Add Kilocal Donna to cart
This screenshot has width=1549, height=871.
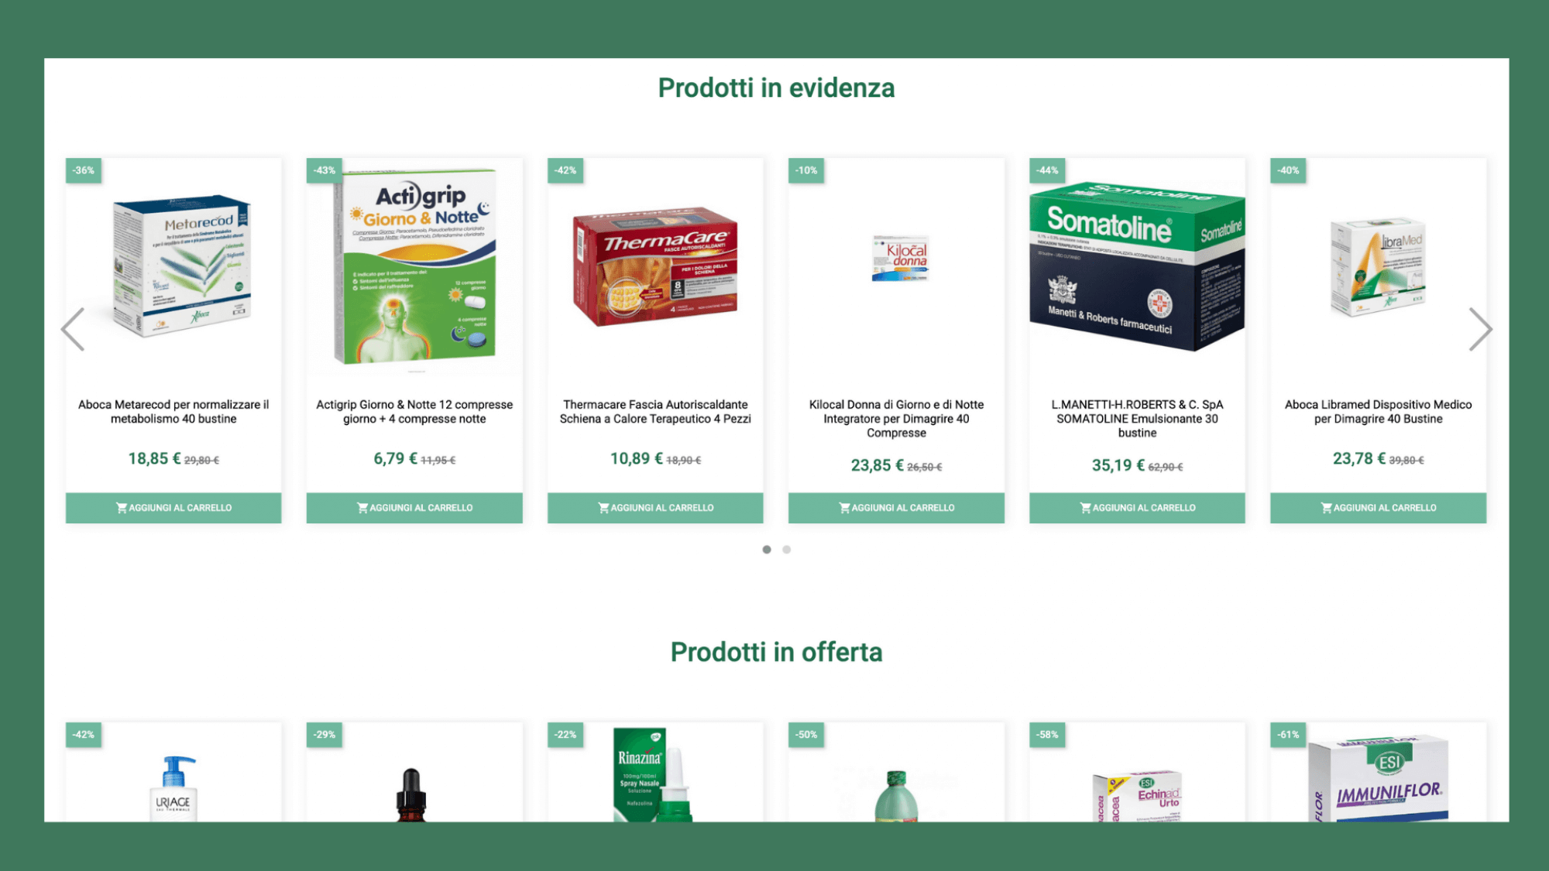(x=896, y=508)
